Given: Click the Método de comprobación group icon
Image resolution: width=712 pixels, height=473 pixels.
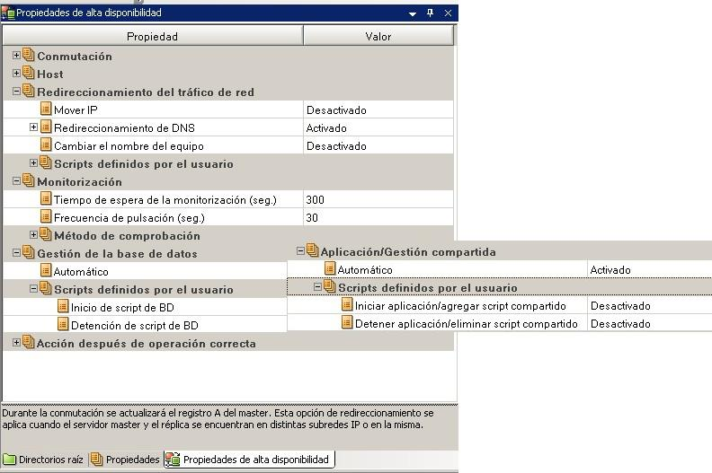Looking at the screenshot, I should [x=46, y=234].
